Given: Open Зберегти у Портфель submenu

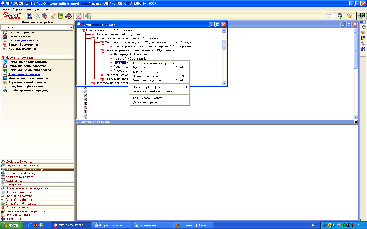Looking at the screenshot, I should (x=159, y=87).
